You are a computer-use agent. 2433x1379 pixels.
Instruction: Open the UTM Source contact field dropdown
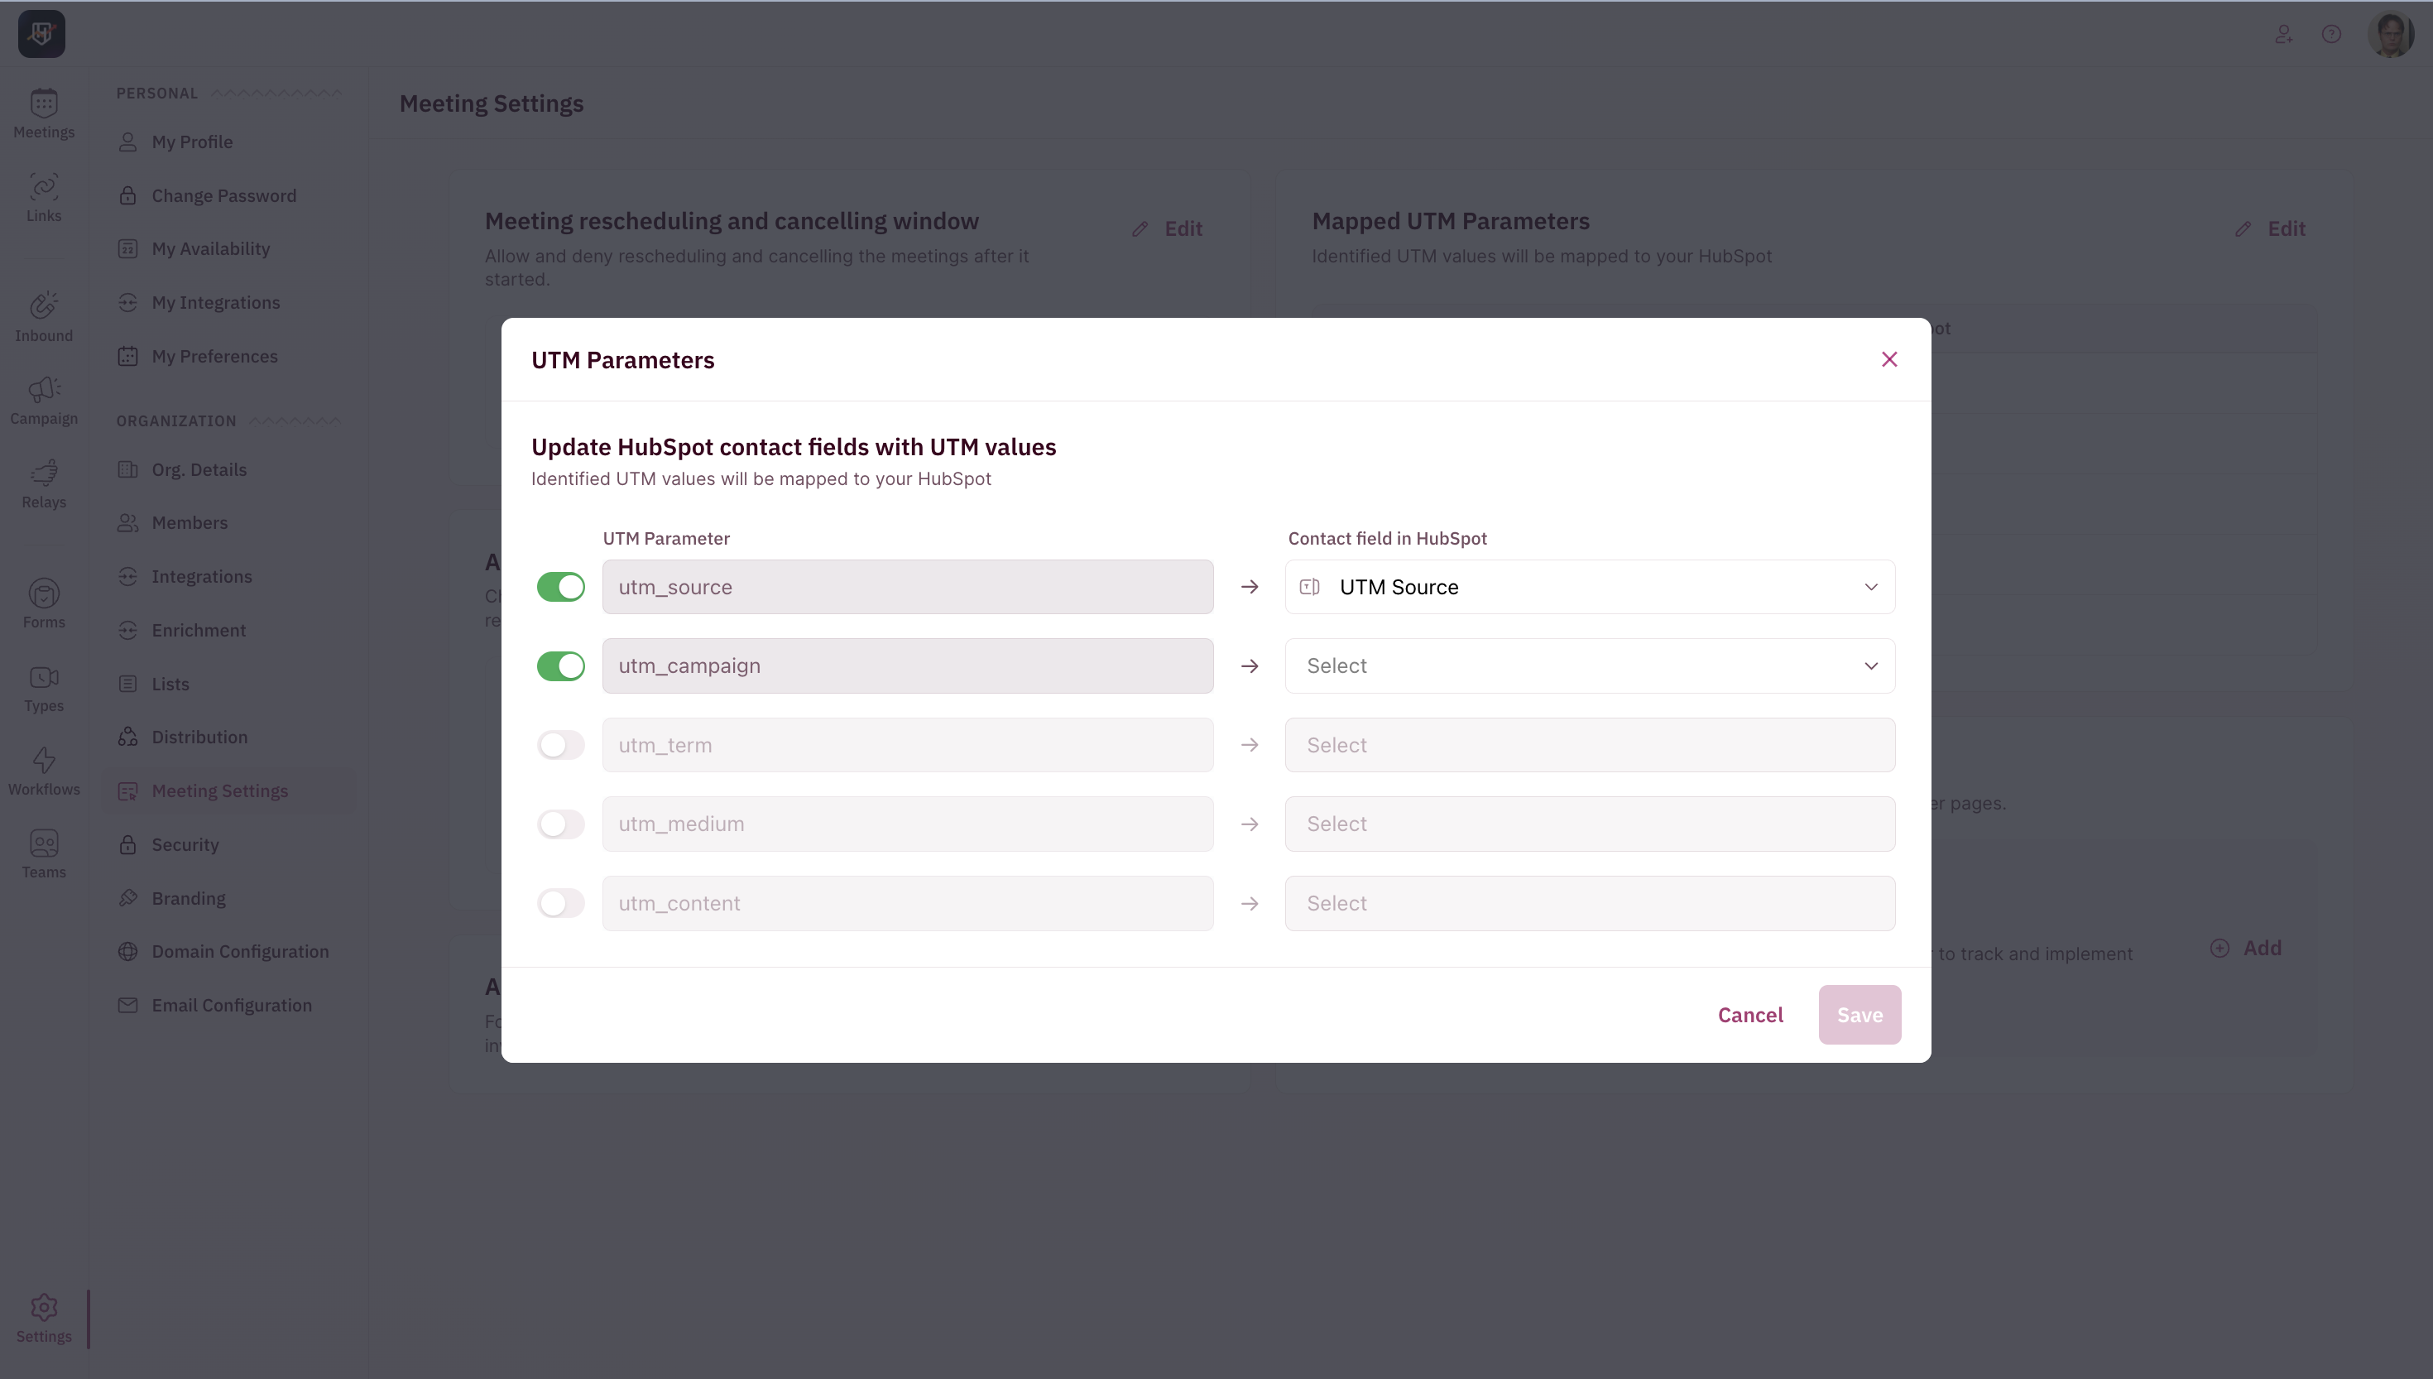(x=1590, y=587)
